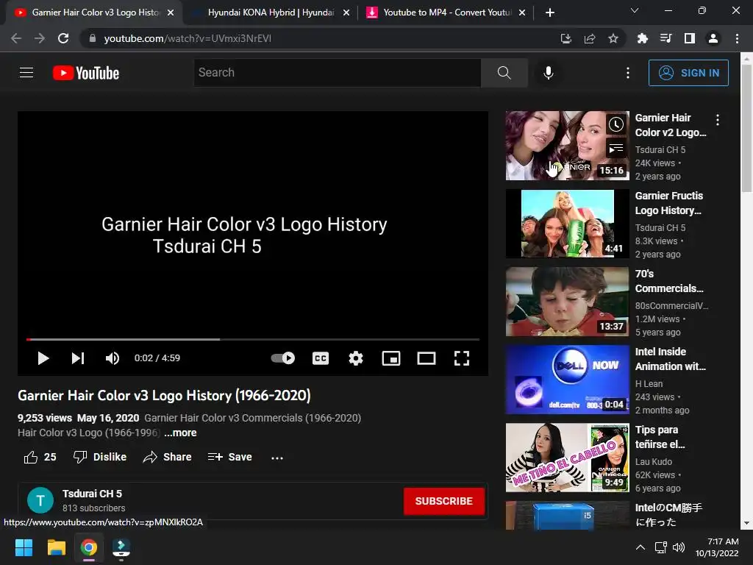Viewport: 753px width, 565px height.
Task: Click the install app icon in address bar
Action: pyautogui.click(x=566, y=38)
